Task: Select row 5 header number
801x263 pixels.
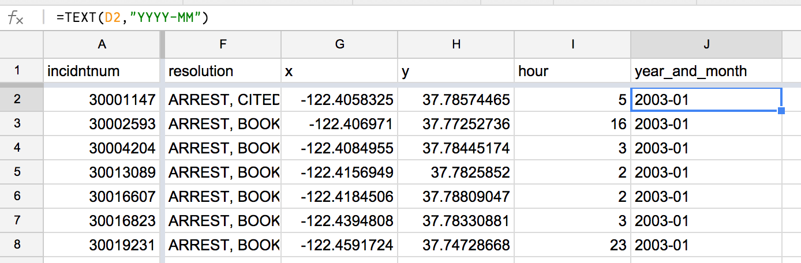Action: pos(17,172)
